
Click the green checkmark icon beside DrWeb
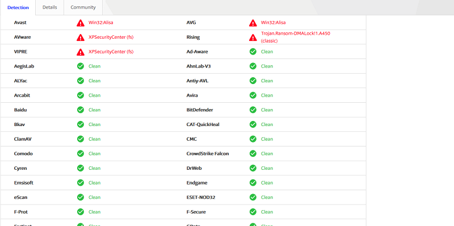point(253,168)
